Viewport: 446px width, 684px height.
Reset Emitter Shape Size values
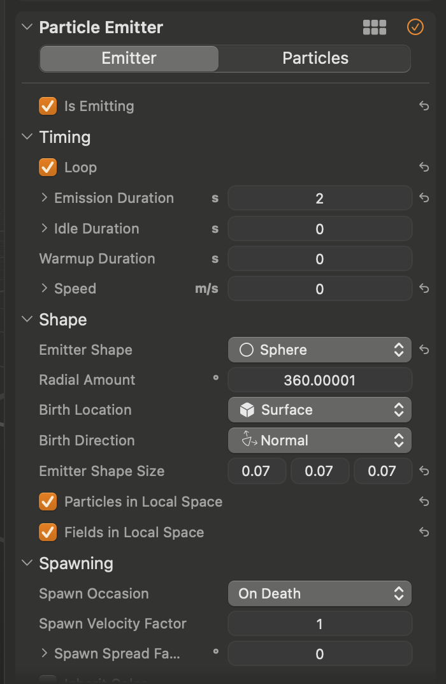pyautogui.click(x=424, y=472)
